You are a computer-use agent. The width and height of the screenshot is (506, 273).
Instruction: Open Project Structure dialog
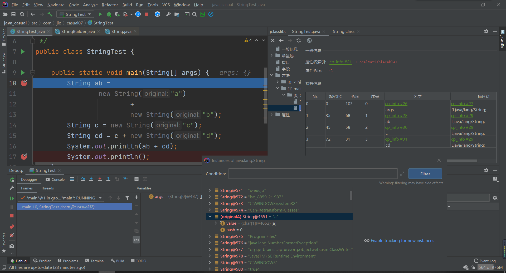[x=177, y=14]
